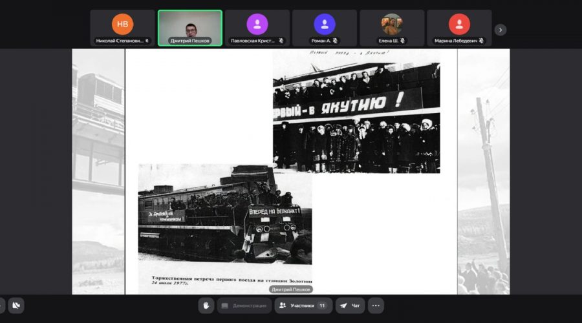
Task: Toggle the camera button at bottom left
Action: point(16,306)
